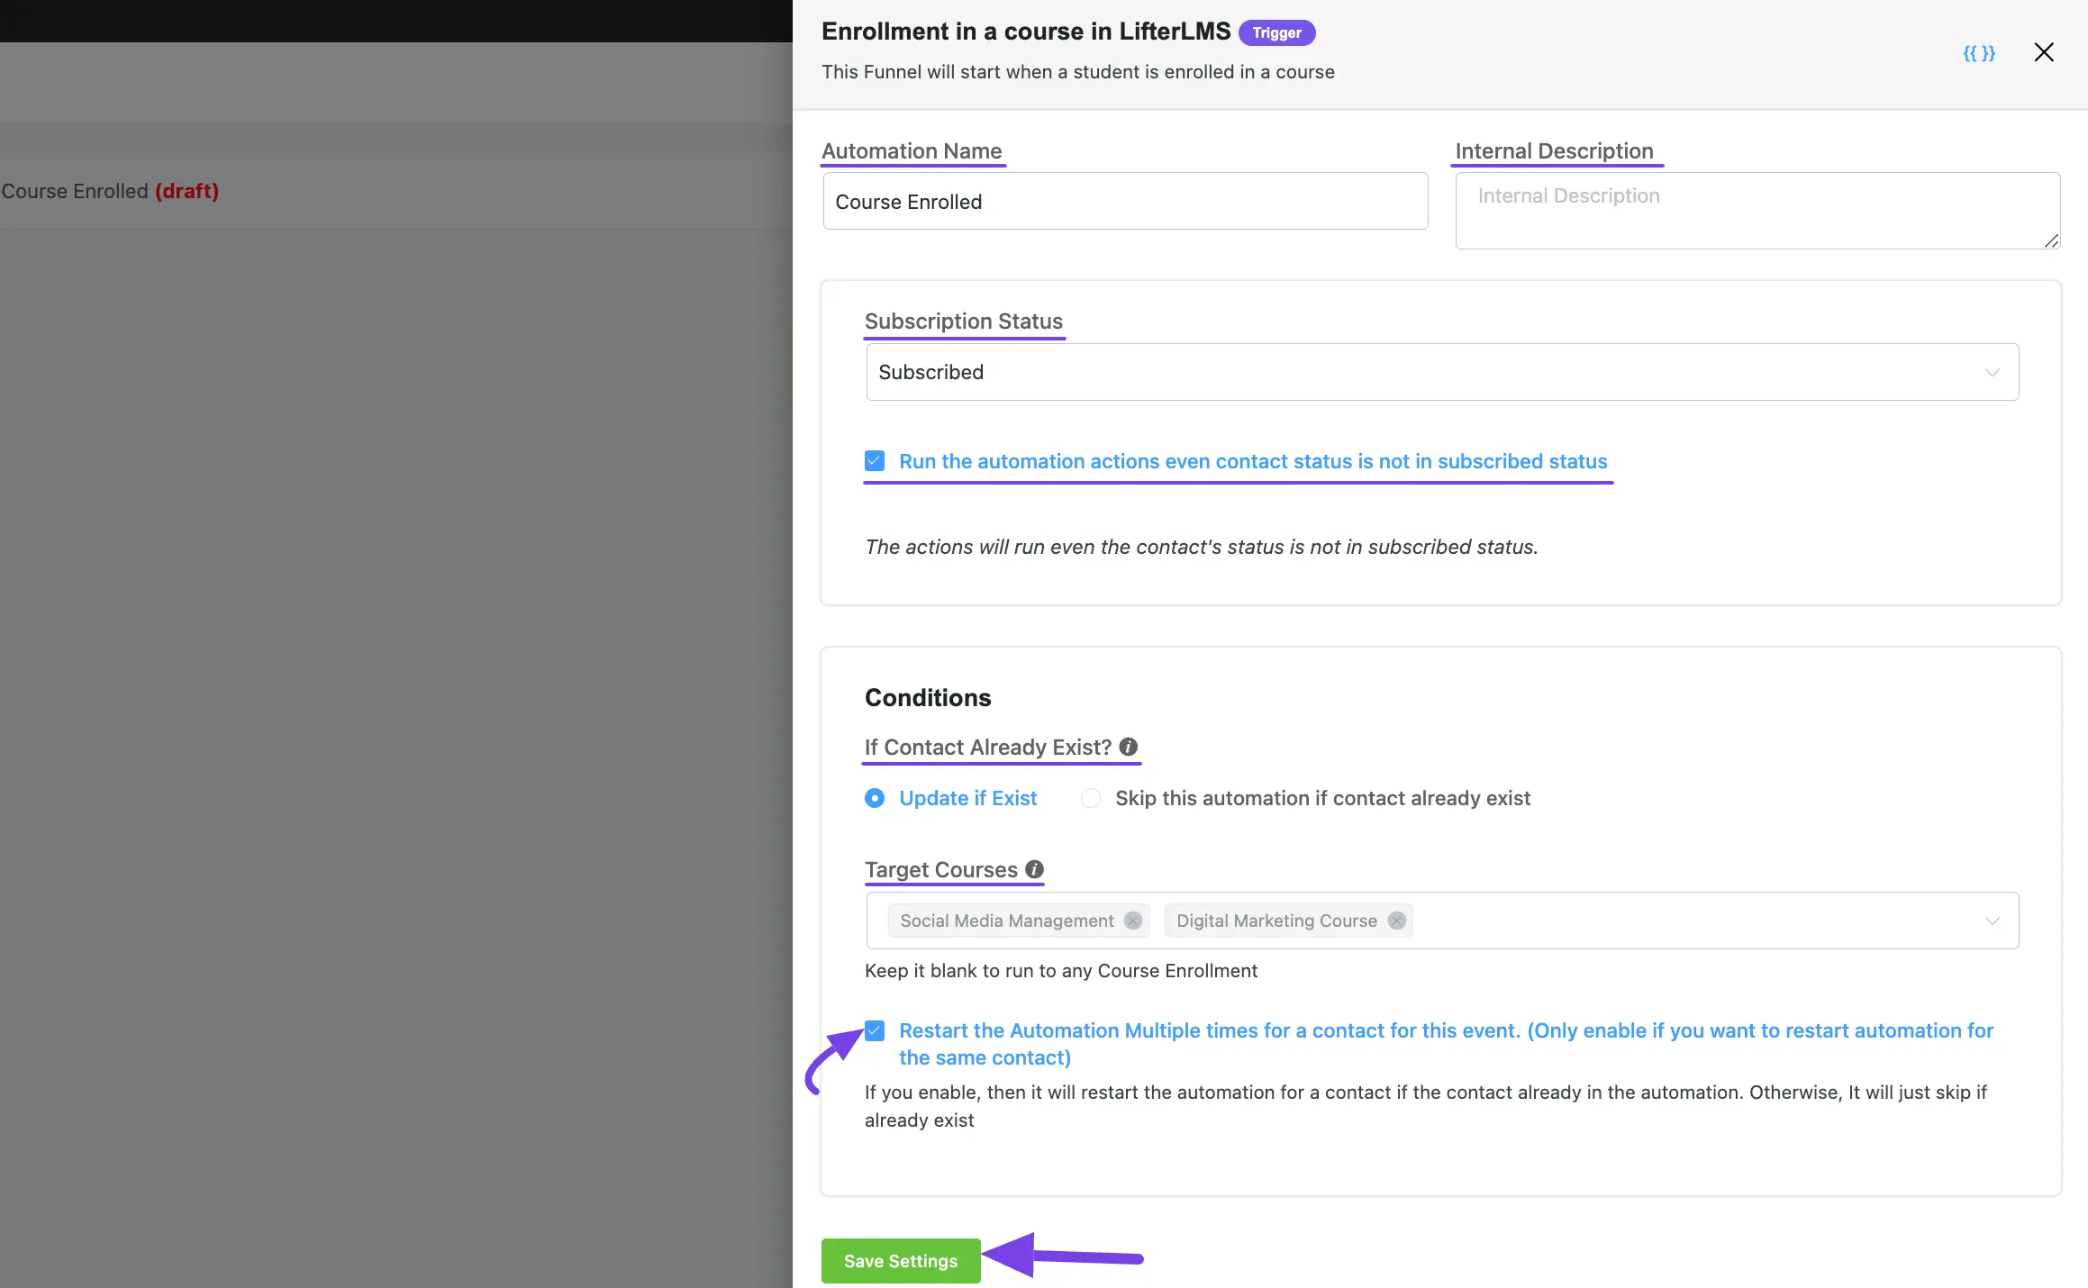Click the Internal Description text area
This screenshot has height=1288, width=2088.
[x=1756, y=209]
